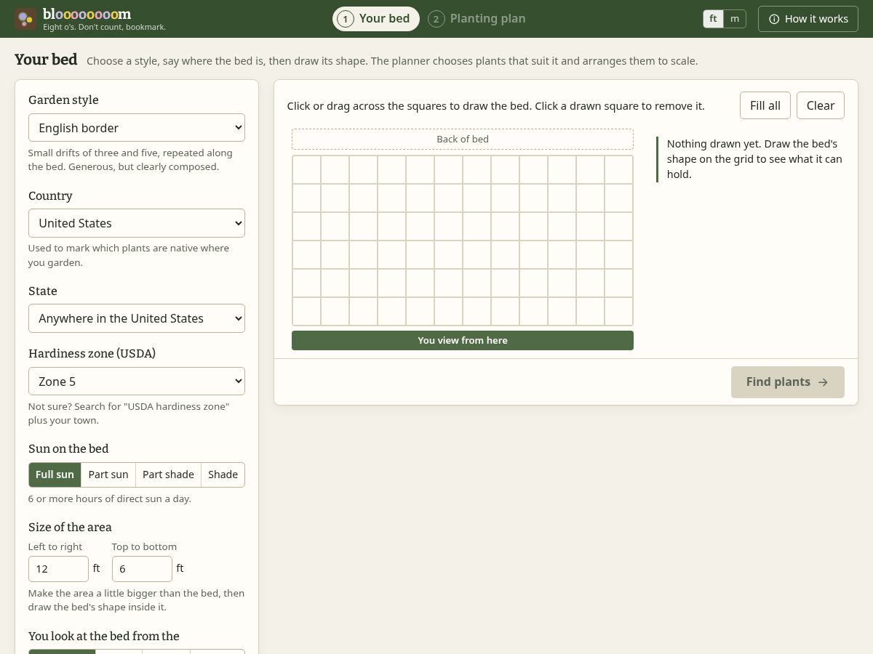Click the Size of the area heading
Screen dimensions: 873x654
70,527
